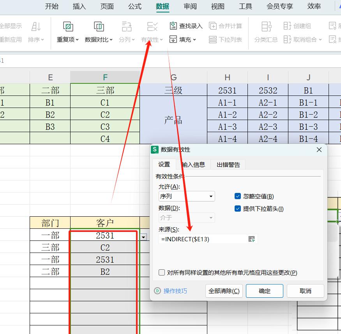
Task: Select green cell containing B3
Action: point(50,126)
